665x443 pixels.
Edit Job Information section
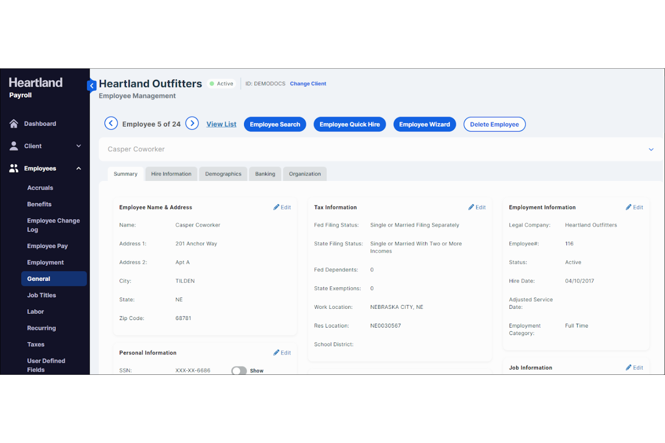(x=634, y=368)
